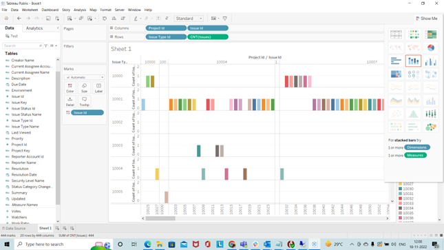This screenshot has height=250, width=444.
Task: Click the data pane filter icon
Action: [x=46, y=45]
